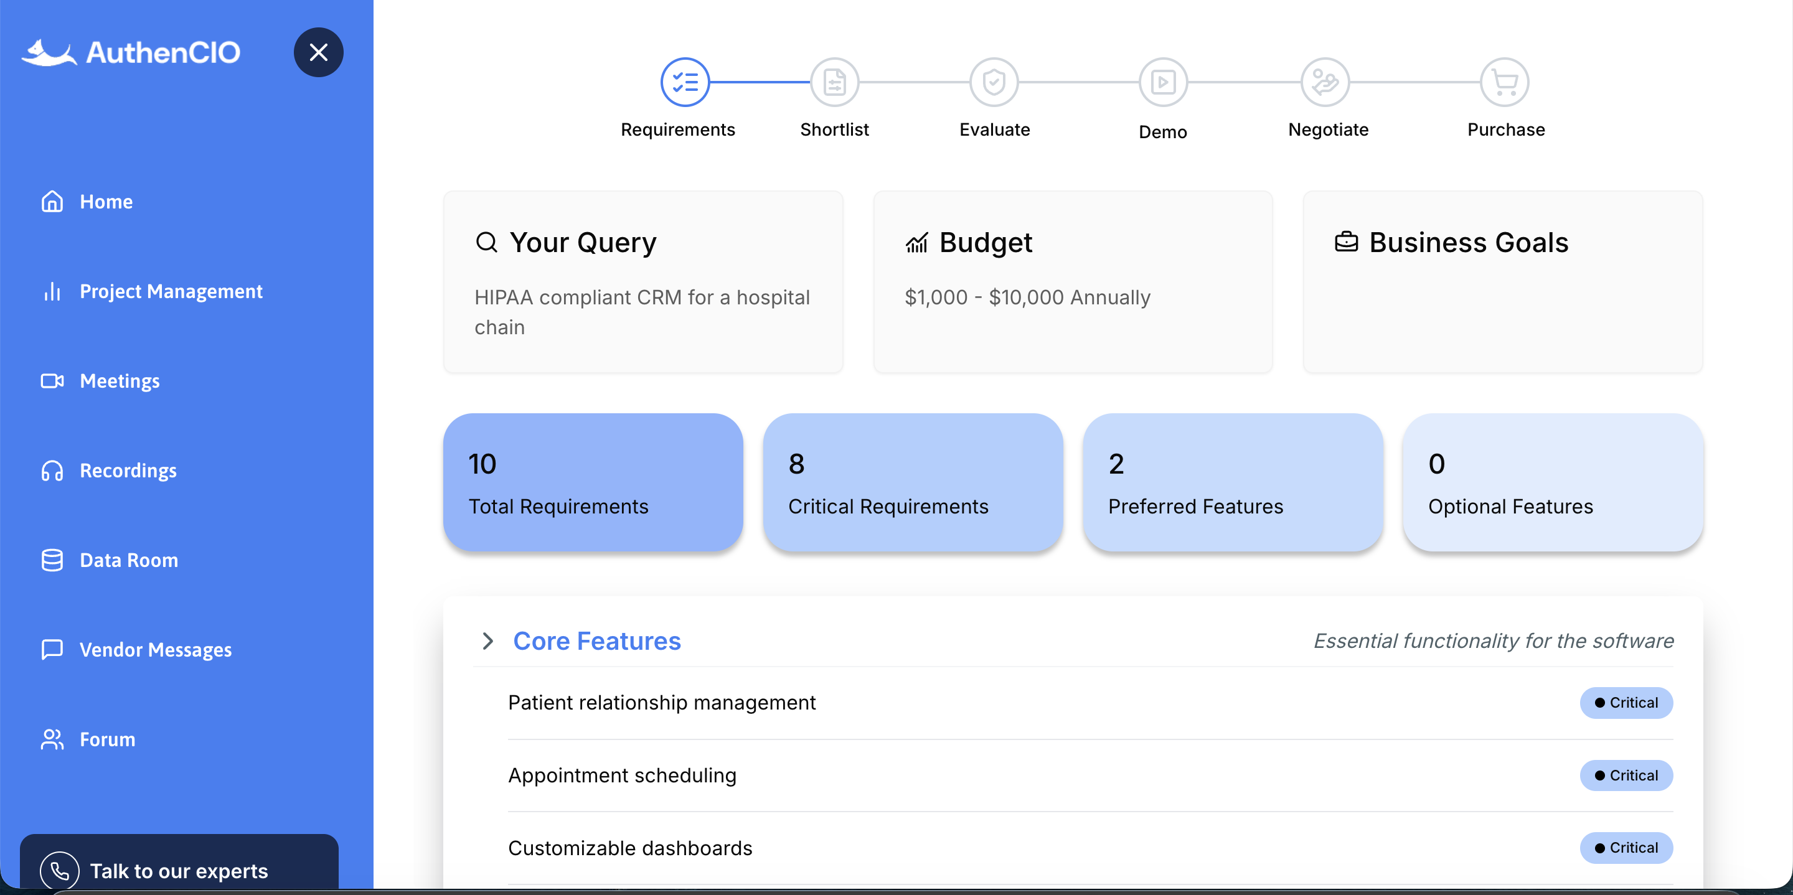Click the Core Features heading link
The width and height of the screenshot is (1793, 895).
[x=596, y=640]
